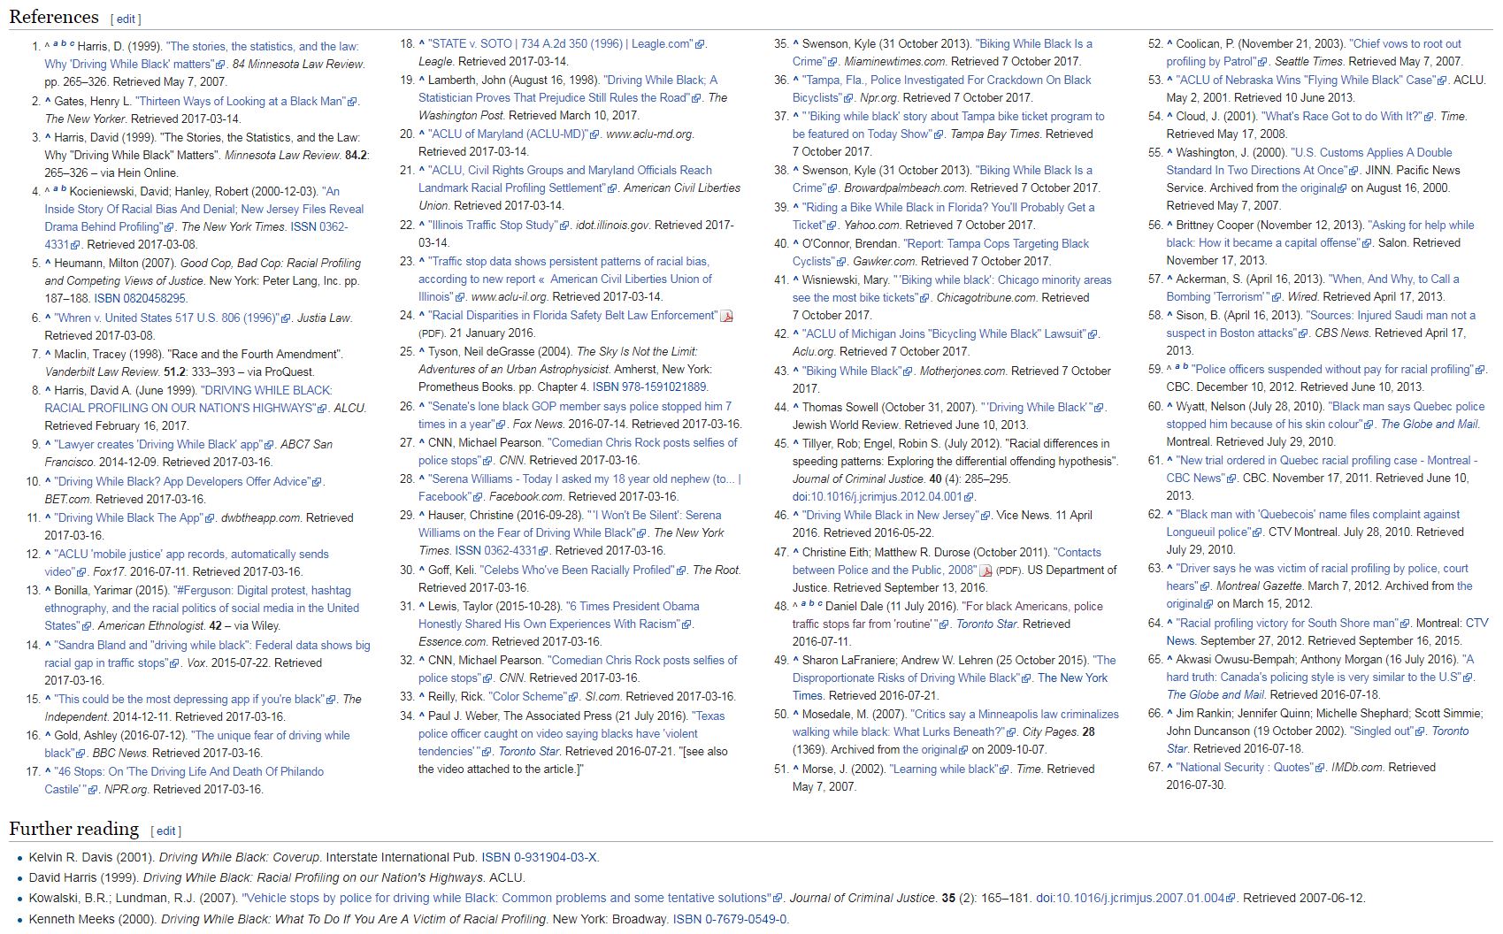The width and height of the screenshot is (1503, 934).
Task: Open 'ACLU of Maryland (ACLU-MD)' link
Action: coord(508,134)
